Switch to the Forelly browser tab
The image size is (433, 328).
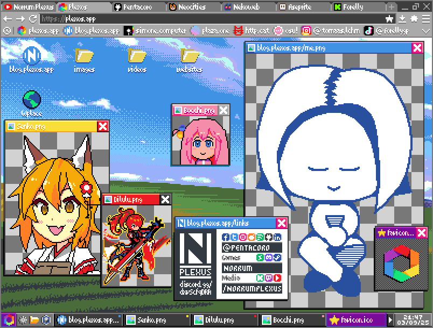(359, 7)
